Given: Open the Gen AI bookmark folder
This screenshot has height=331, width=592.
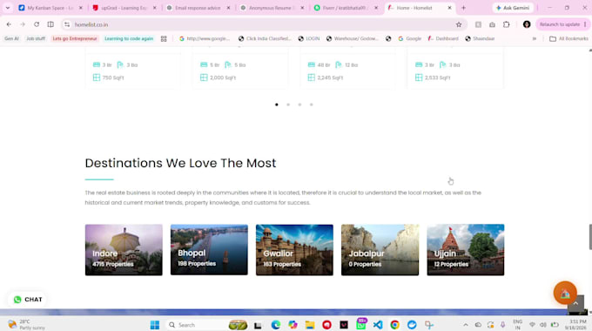Looking at the screenshot, I should coord(11,38).
